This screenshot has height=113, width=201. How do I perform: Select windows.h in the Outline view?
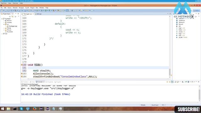[182, 20]
